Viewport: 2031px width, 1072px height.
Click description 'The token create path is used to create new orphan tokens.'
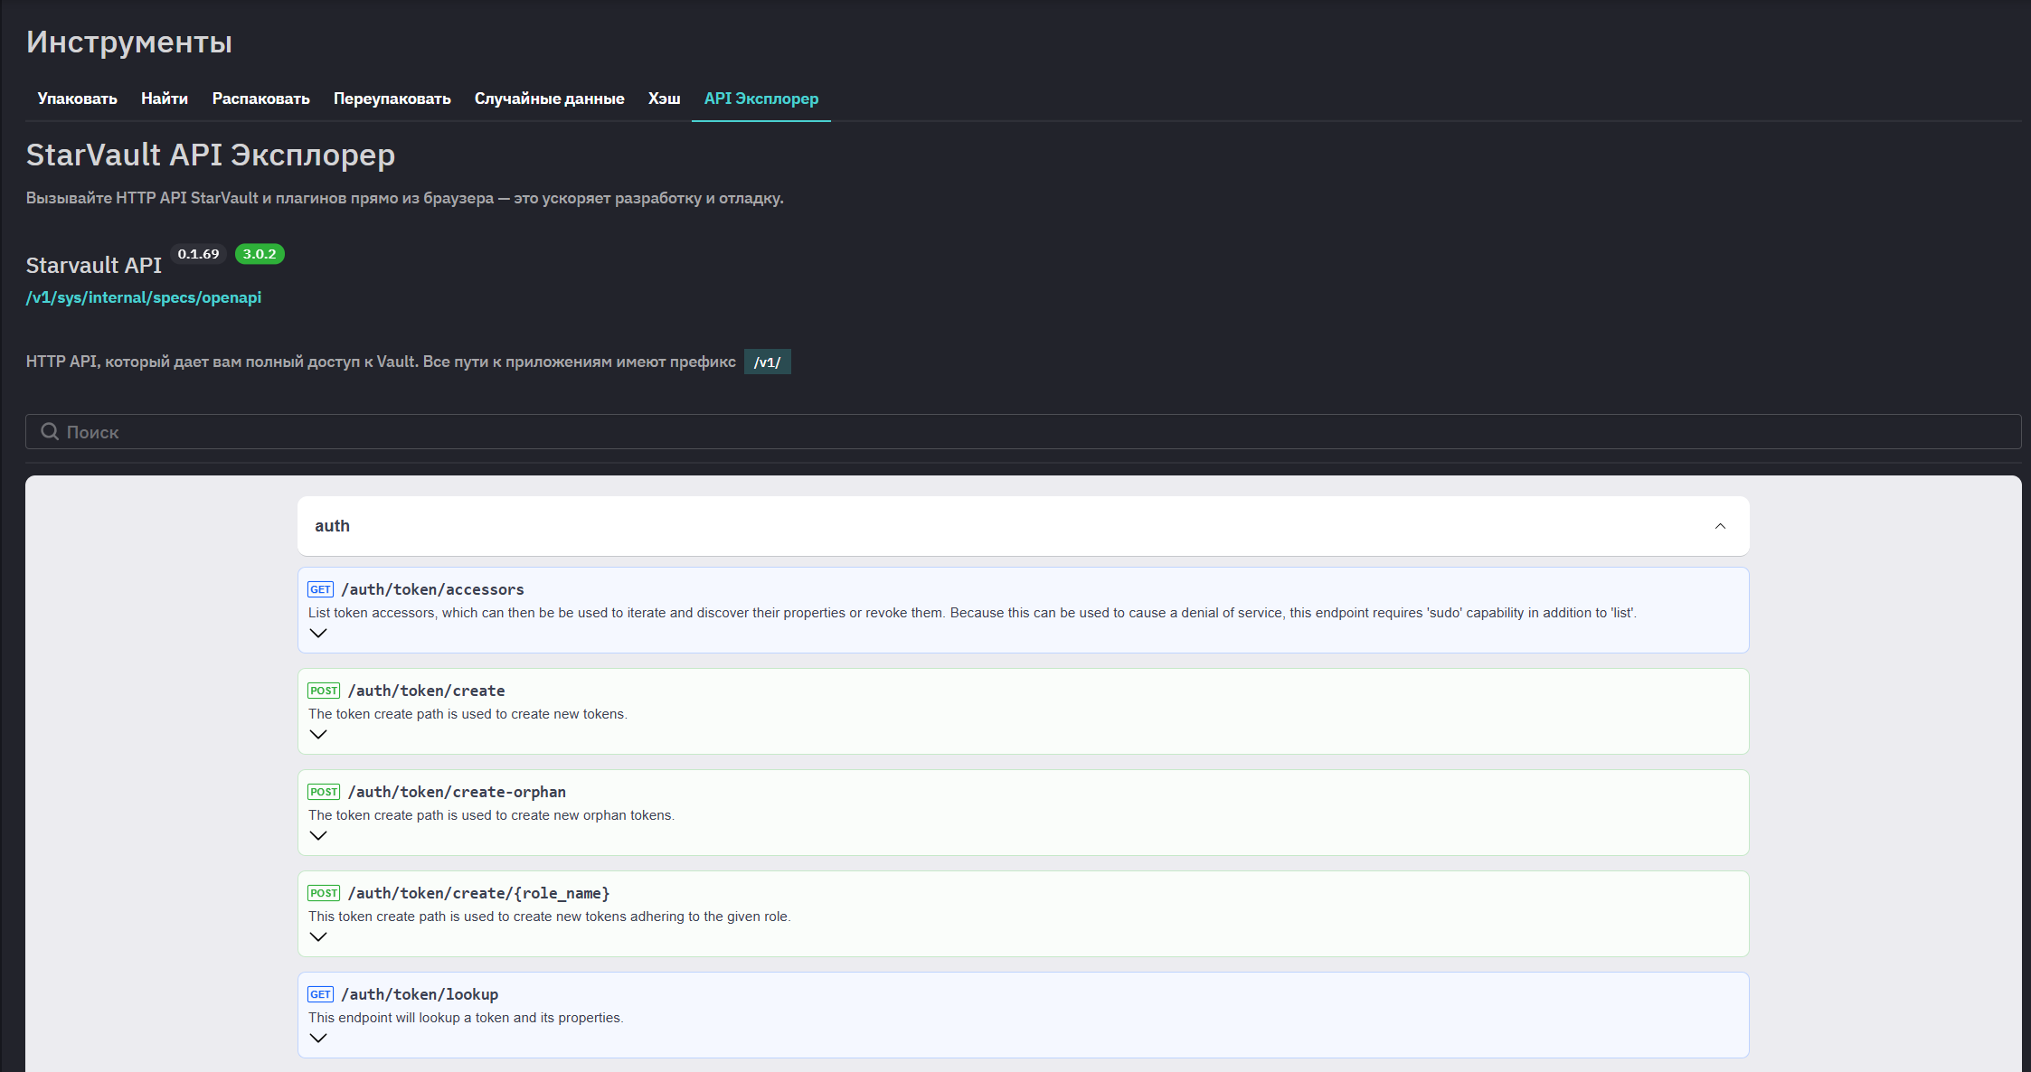[491, 815]
